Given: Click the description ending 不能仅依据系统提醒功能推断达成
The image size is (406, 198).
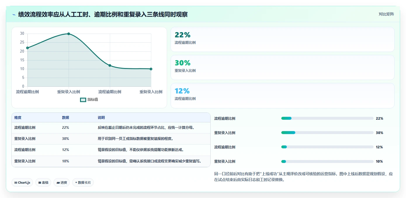Looking at the screenshot, I should point(141,150).
